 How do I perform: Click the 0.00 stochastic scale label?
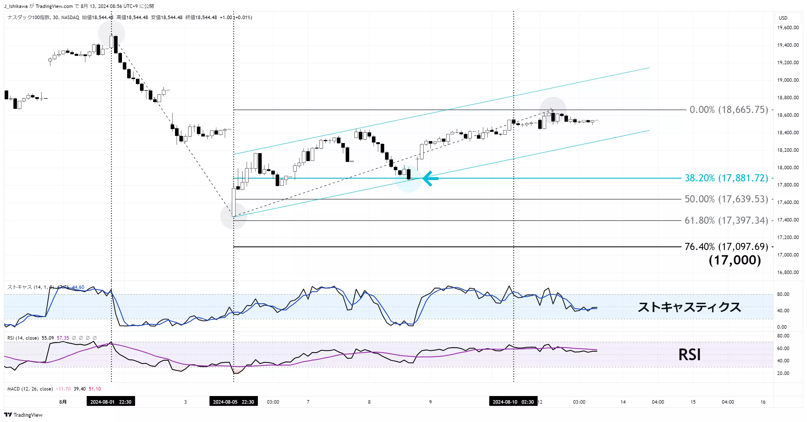[782, 327]
